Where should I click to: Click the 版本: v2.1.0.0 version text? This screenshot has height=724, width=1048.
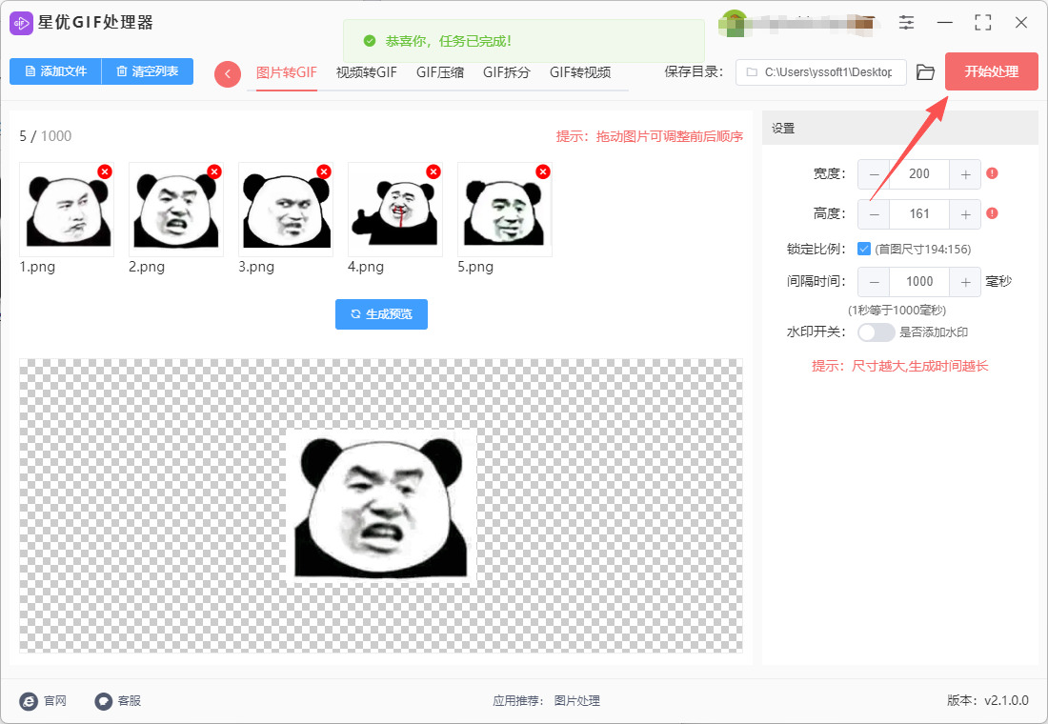click(987, 700)
